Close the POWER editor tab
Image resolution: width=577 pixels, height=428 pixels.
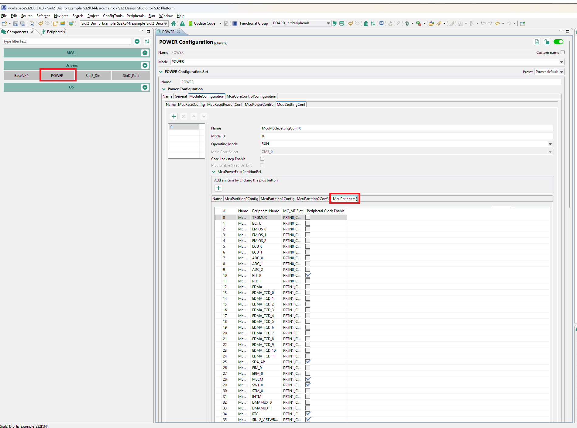tap(179, 32)
